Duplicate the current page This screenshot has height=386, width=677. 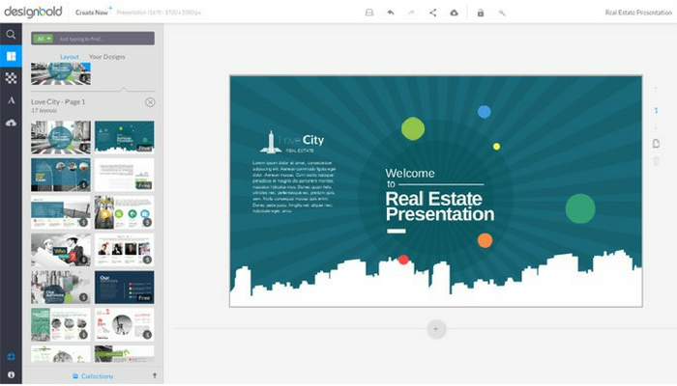(x=656, y=144)
